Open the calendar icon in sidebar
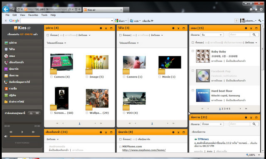This screenshot has height=159, width=266. [6, 95]
